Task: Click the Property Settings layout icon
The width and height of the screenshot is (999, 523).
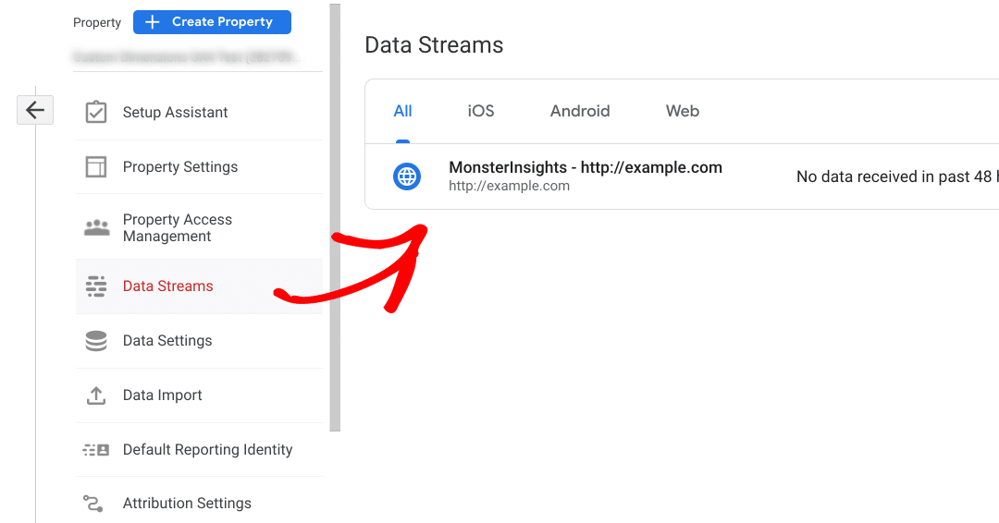Action: pos(96,167)
